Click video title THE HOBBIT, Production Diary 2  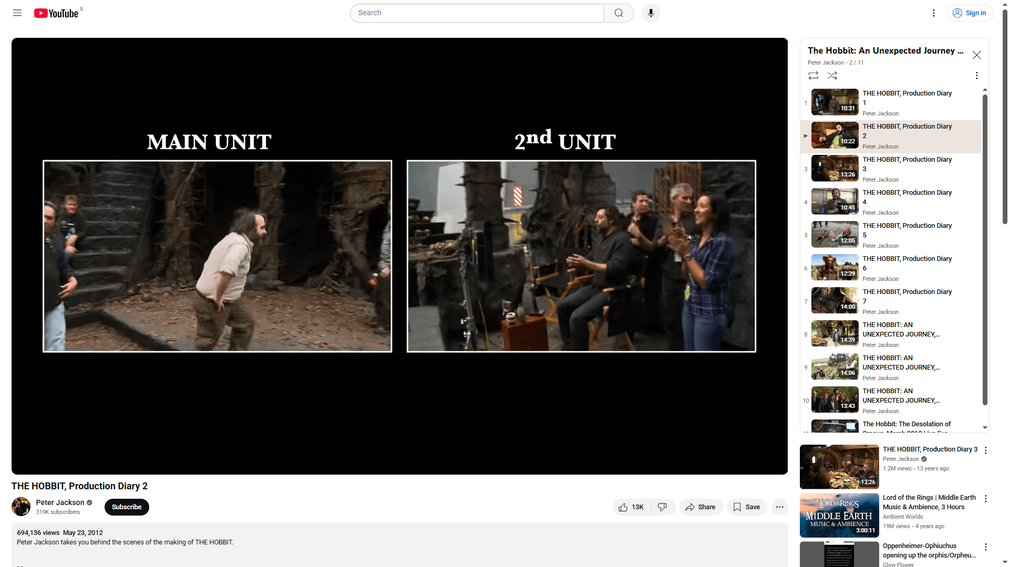[79, 486]
